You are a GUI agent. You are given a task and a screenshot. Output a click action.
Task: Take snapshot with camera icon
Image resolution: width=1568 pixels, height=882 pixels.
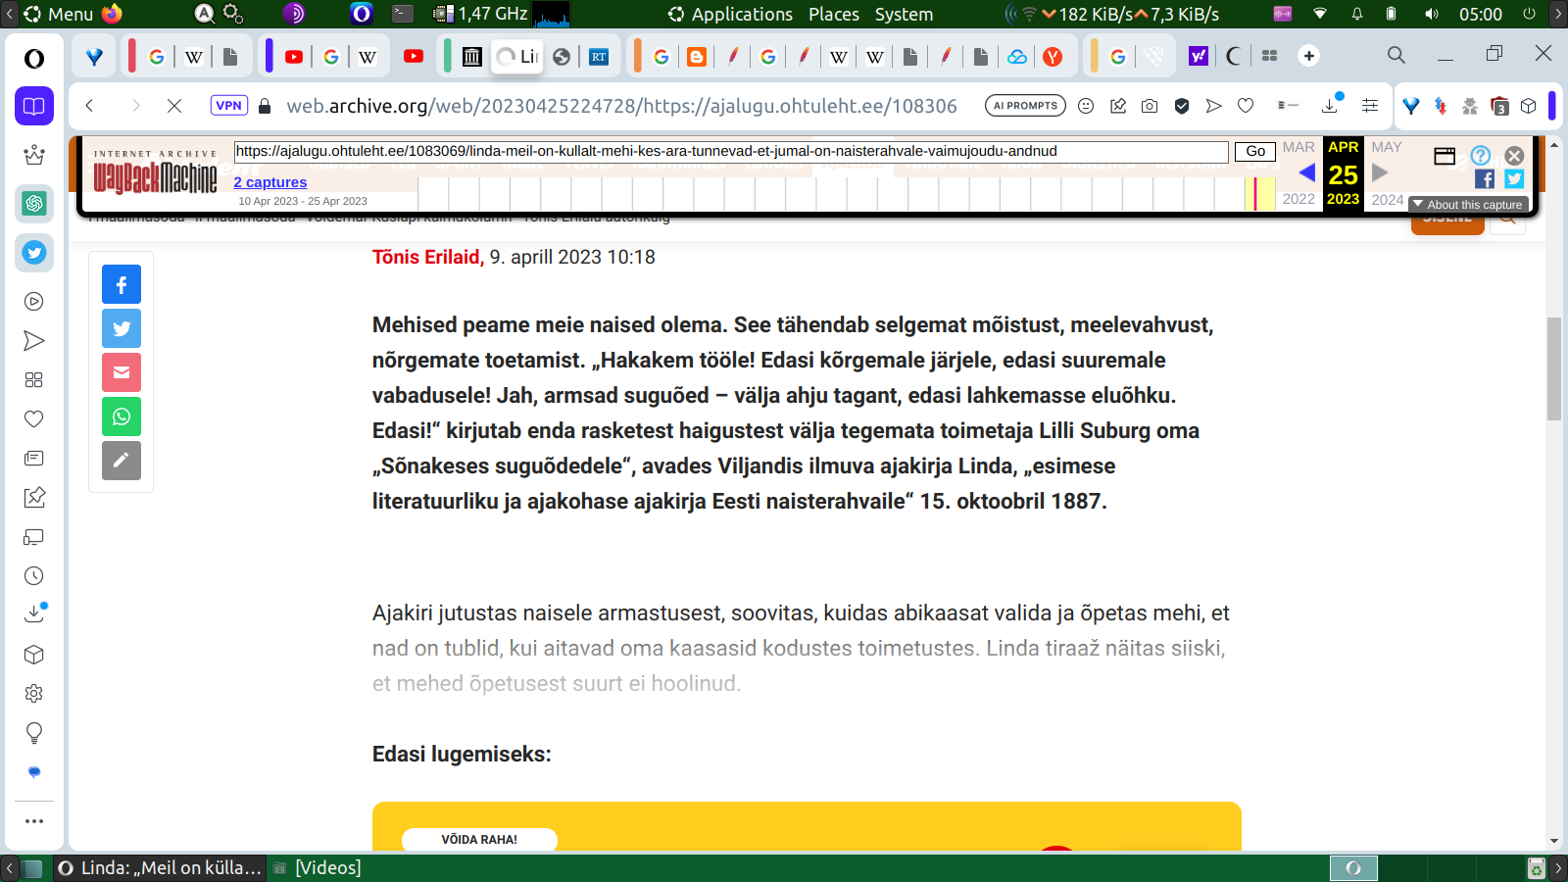point(1150,106)
